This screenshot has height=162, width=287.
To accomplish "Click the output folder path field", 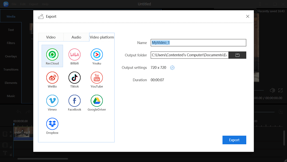I will pos(189,55).
